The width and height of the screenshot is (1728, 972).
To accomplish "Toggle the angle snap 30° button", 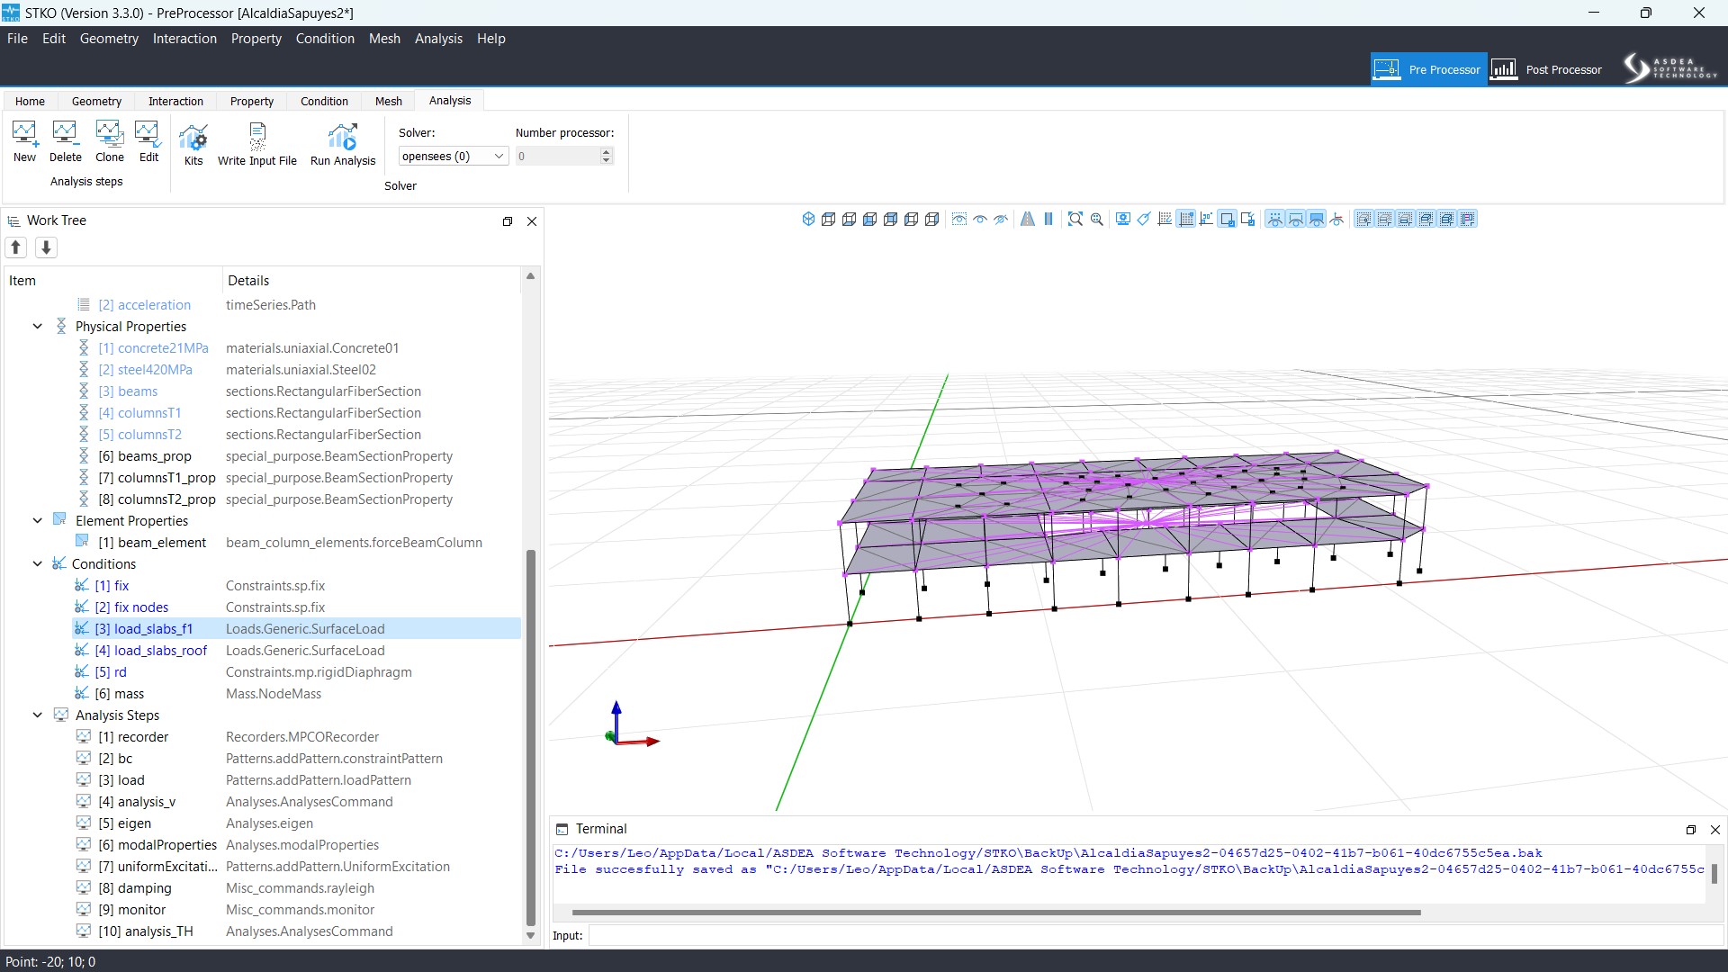I will 1206,219.
